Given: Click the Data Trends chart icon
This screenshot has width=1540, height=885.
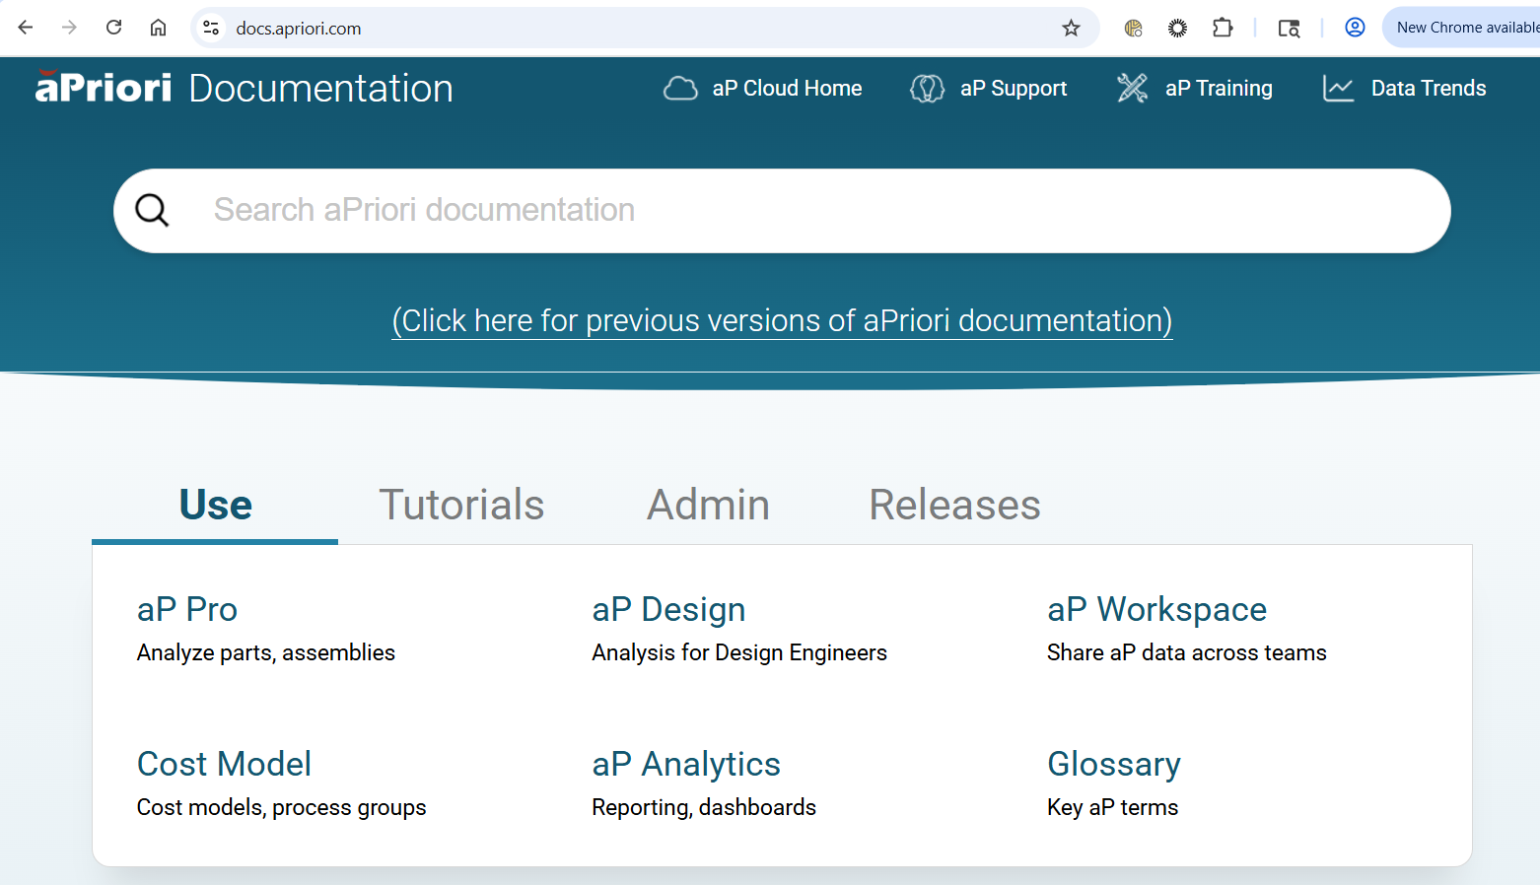Looking at the screenshot, I should [x=1338, y=89].
